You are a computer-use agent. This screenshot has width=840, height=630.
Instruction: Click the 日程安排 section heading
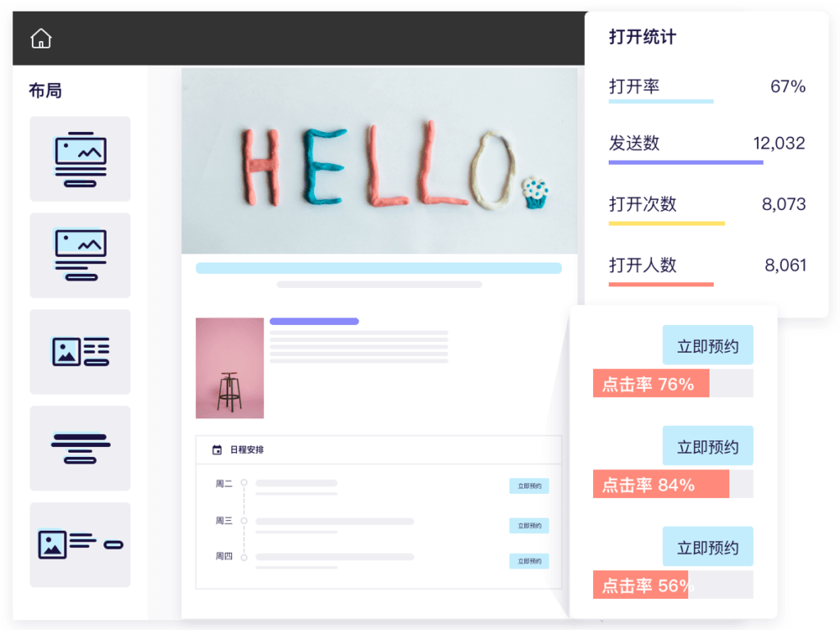[x=247, y=450]
